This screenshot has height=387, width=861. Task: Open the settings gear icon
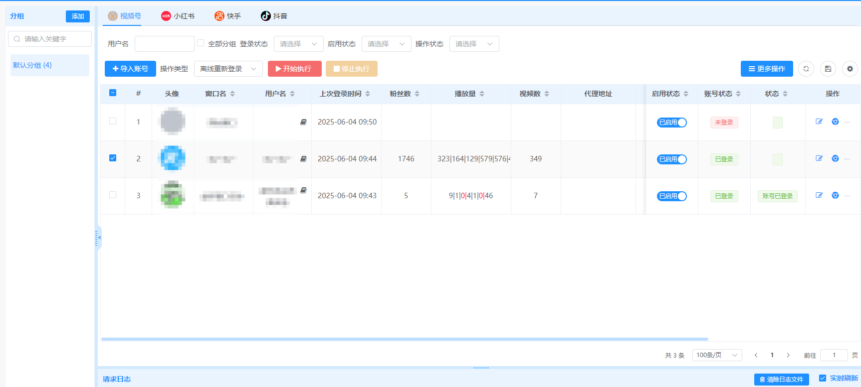click(850, 69)
